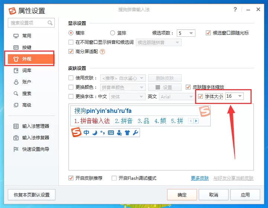Click the flag icon beside 快速设置向导
Screen dimensions: 268x208
16,149
